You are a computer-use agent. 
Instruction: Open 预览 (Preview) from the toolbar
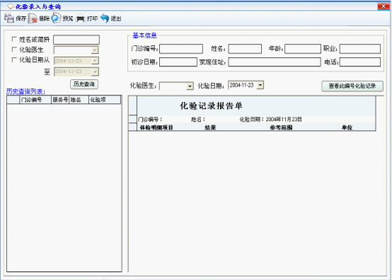[56, 18]
